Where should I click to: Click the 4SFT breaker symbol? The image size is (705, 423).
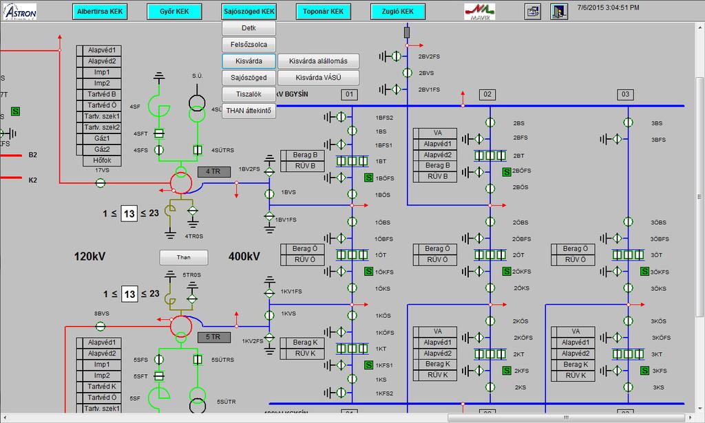tap(159, 133)
